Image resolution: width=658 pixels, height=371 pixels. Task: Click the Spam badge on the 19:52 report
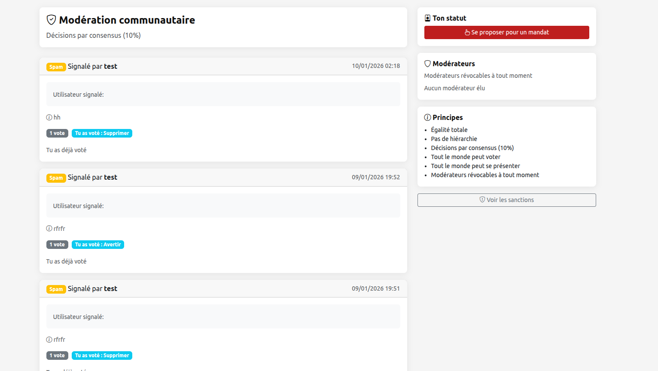click(x=56, y=178)
